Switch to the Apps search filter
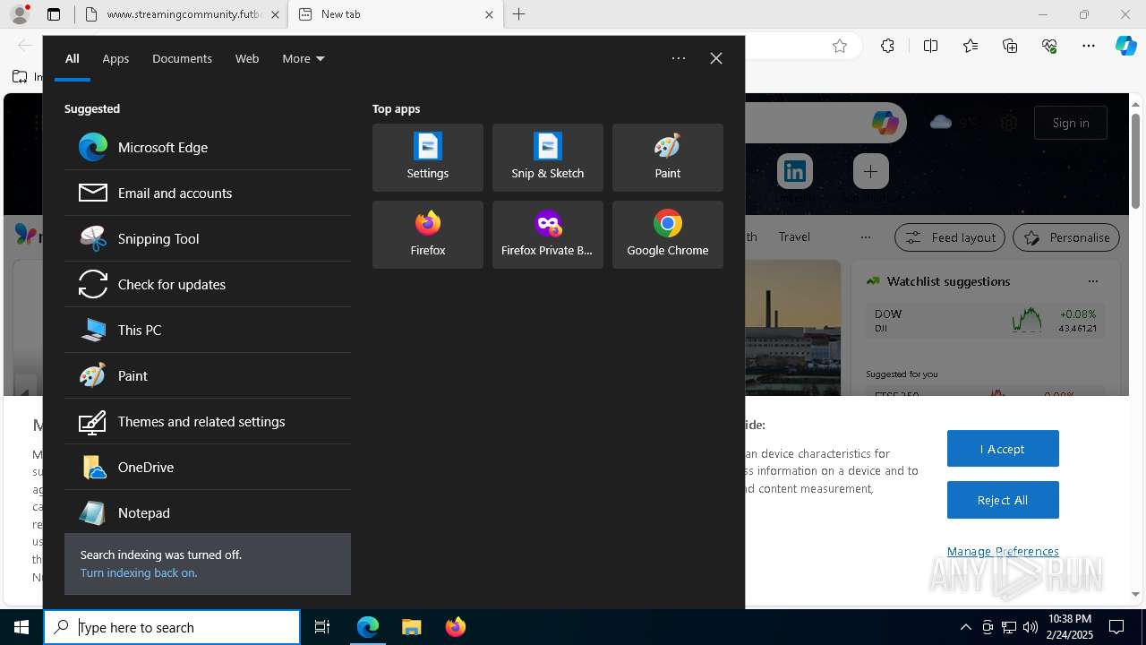The height and width of the screenshot is (645, 1146). point(115,58)
